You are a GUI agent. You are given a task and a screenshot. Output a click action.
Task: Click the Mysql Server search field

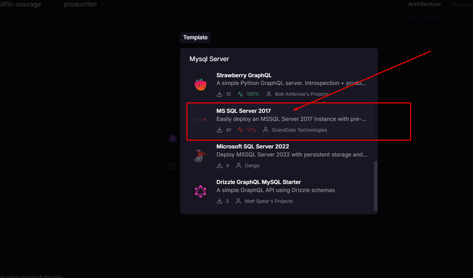tap(279, 59)
